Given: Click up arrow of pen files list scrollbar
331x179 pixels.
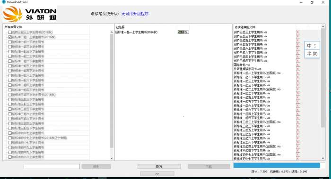Looking at the screenshot, I should coord(323,26).
